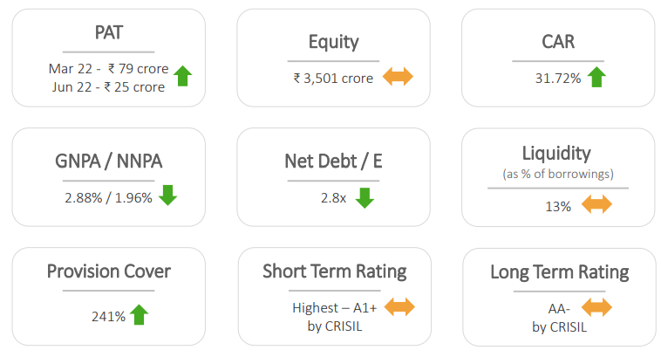Click the green up arrow beside PAT
Viewport: 661px width, 364px height.
coord(182,76)
